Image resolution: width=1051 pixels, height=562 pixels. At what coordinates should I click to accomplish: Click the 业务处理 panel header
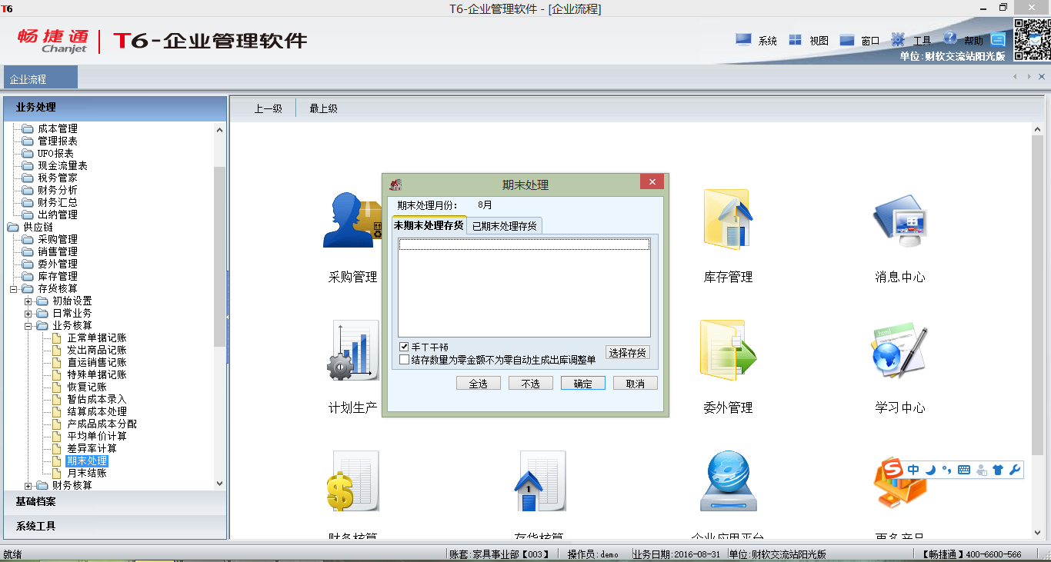click(115, 108)
